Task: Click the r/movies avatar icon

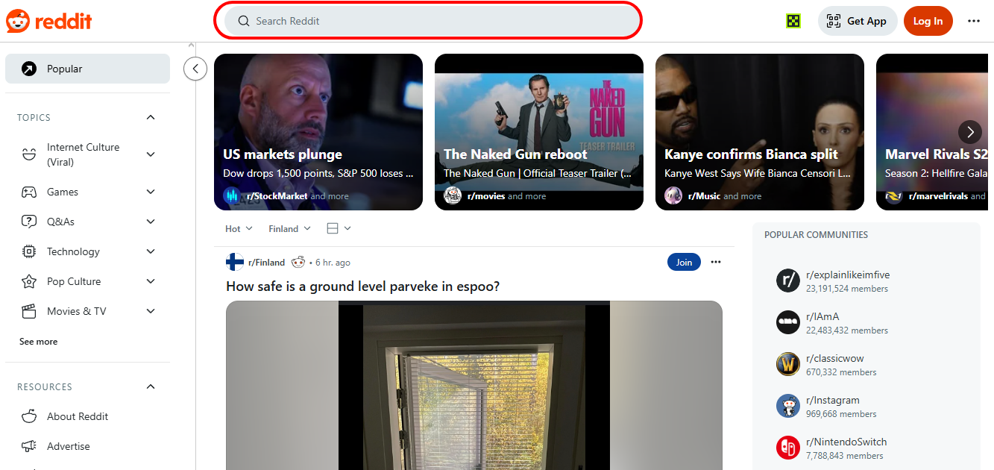Action: point(453,196)
